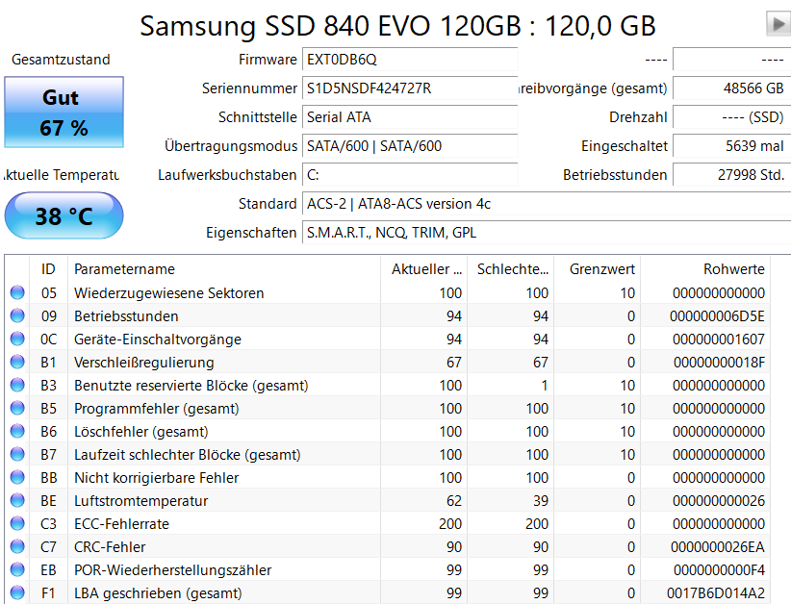Image resolution: width=791 pixels, height=604 pixels.
Task: Click the total writes value 48566 GB
Action: pyautogui.click(x=732, y=88)
